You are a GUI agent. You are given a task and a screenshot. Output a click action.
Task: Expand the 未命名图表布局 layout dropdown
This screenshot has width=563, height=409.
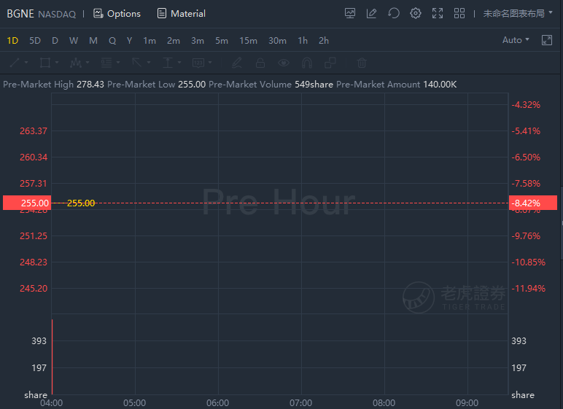click(x=517, y=13)
